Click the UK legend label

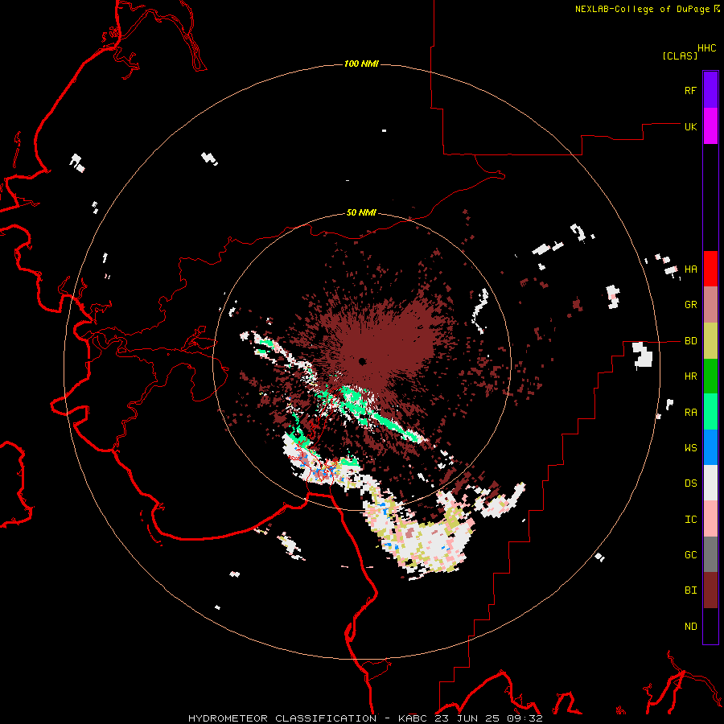pyautogui.click(x=691, y=126)
